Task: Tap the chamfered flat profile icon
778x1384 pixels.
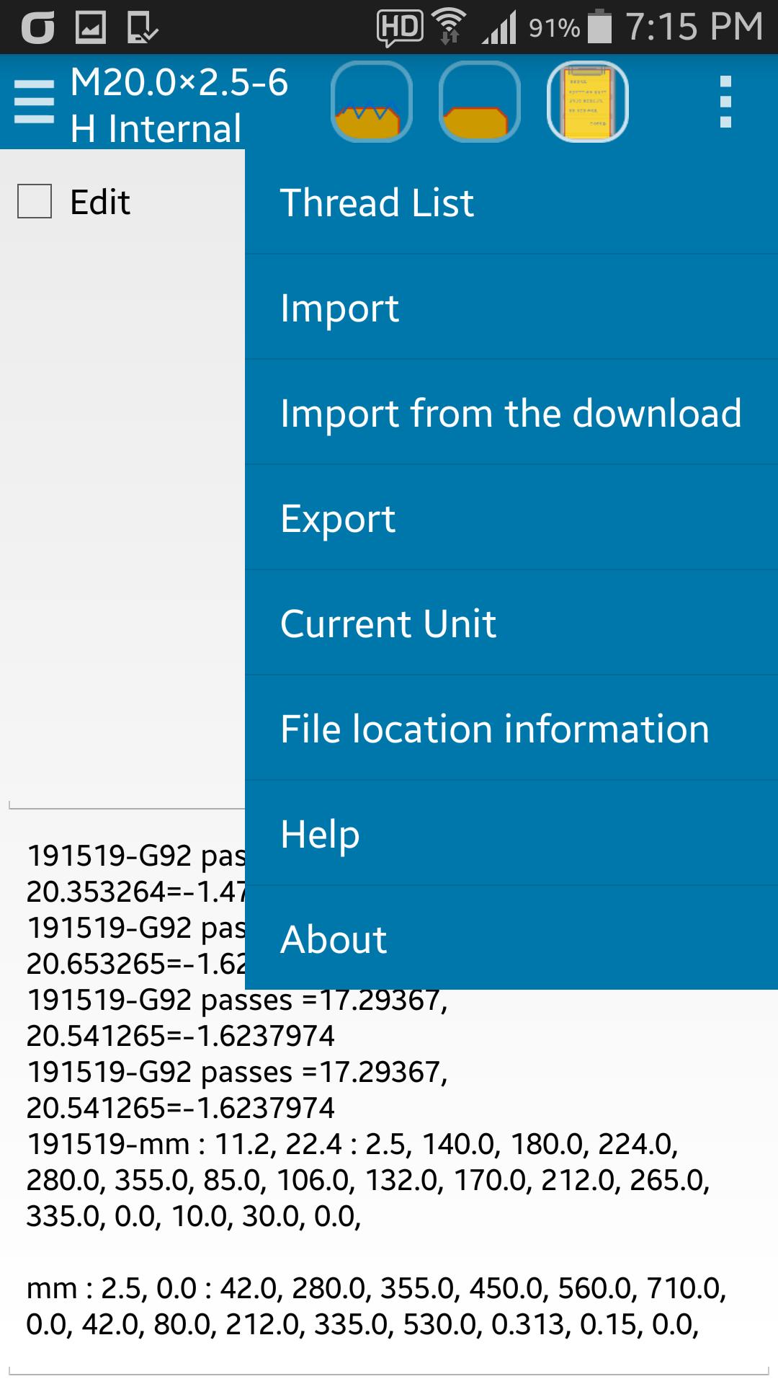Action: (480, 102)
